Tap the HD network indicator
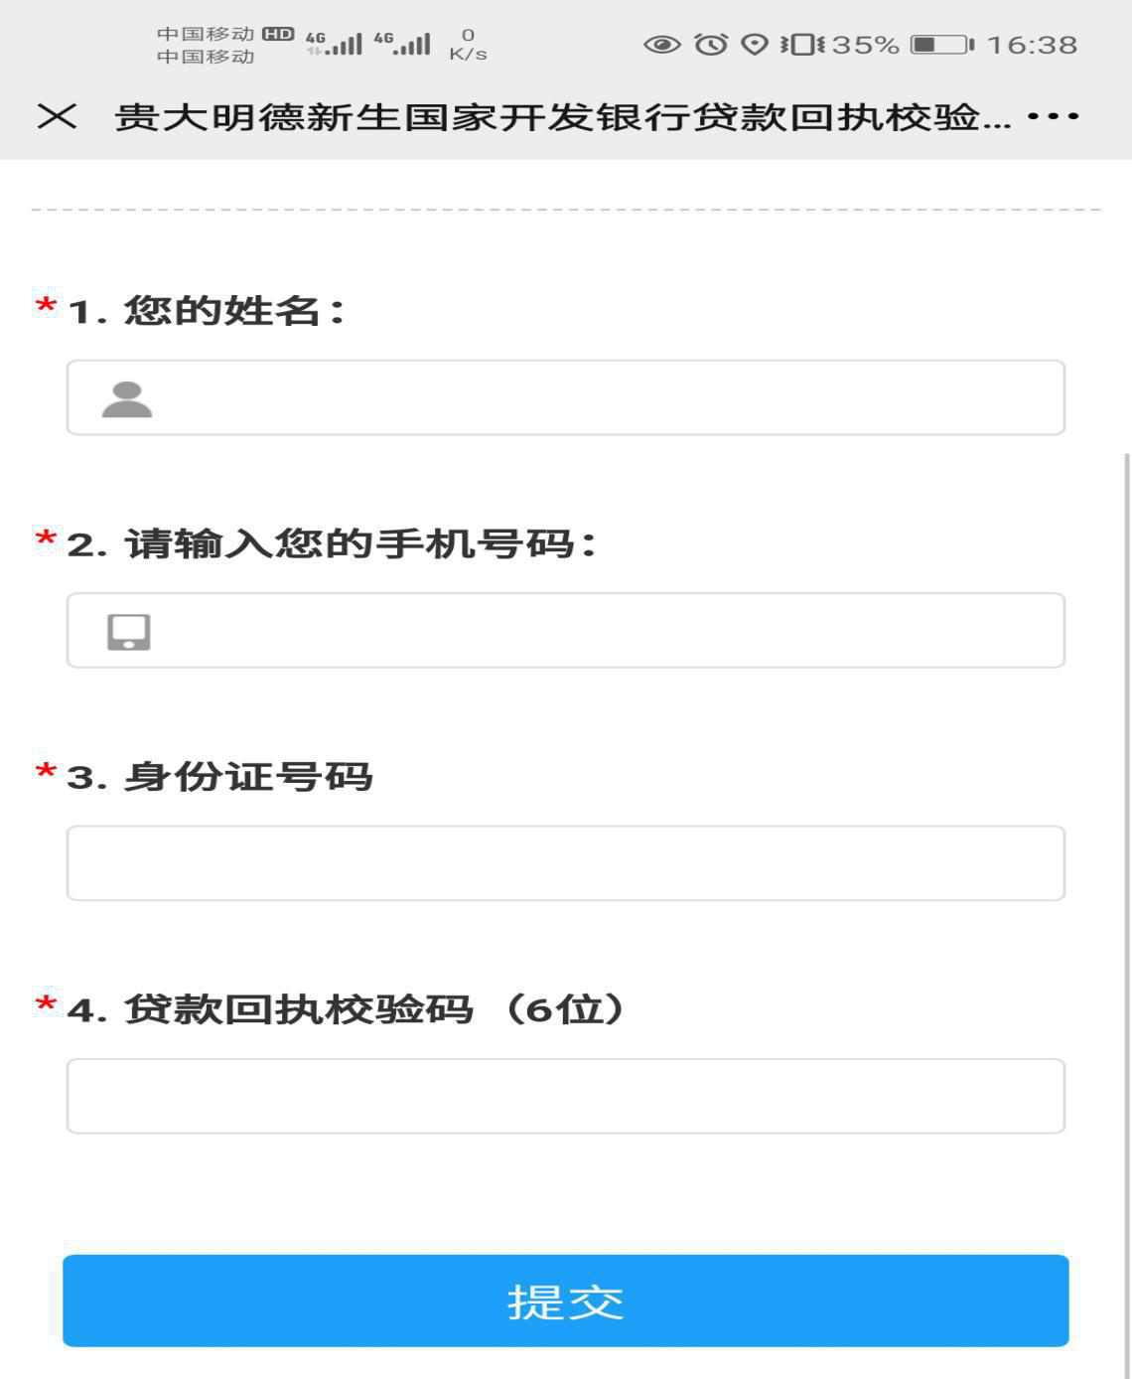The width and height of the screenshot is (1132, 1379). click(x=278, y=34)
